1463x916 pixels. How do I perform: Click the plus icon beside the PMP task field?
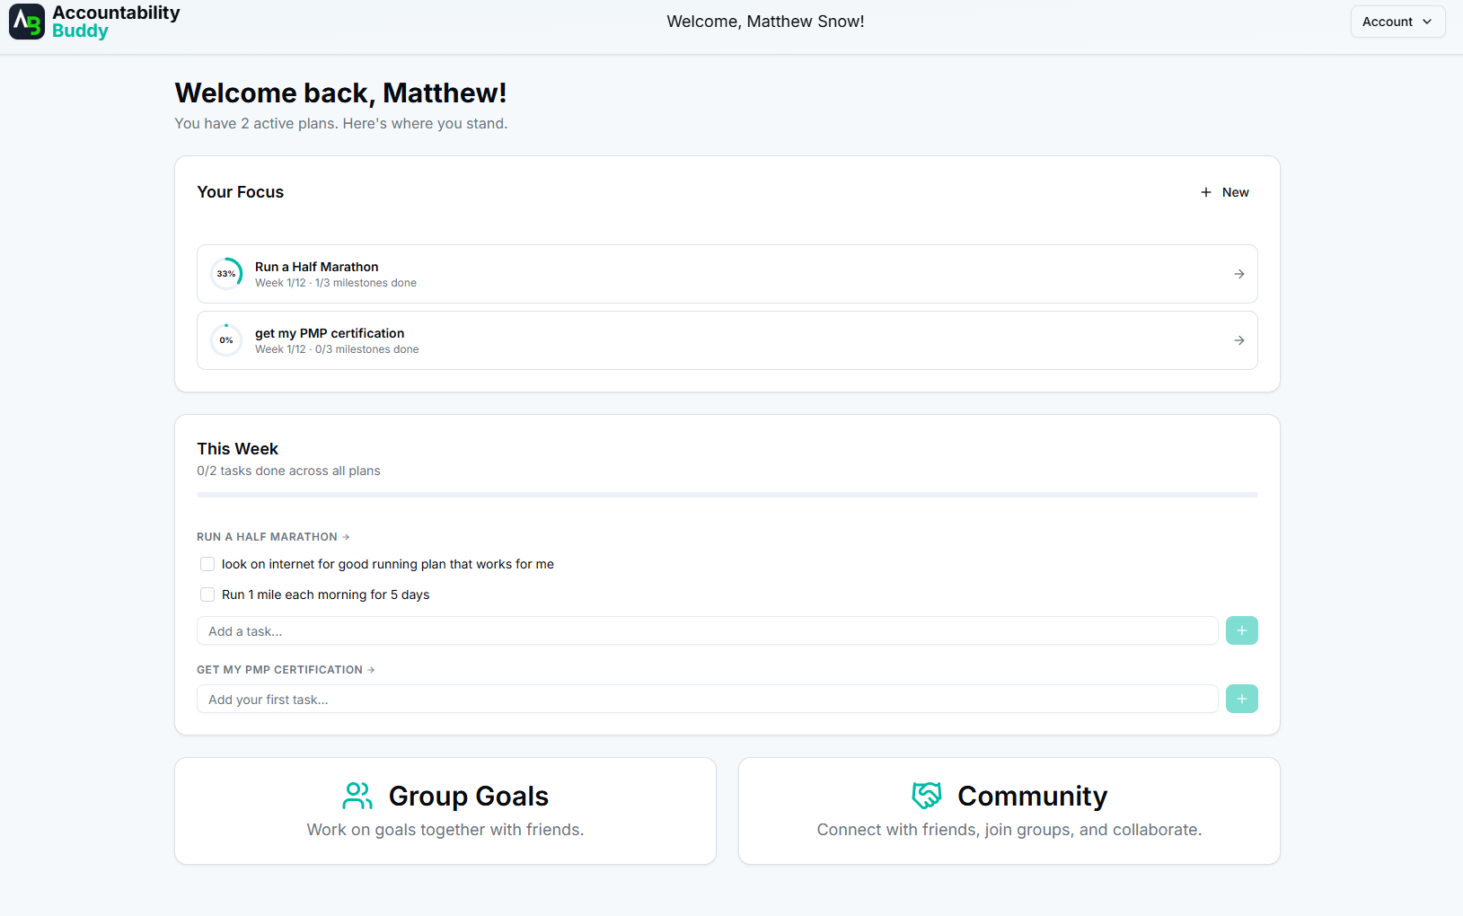coord(1241,699)
